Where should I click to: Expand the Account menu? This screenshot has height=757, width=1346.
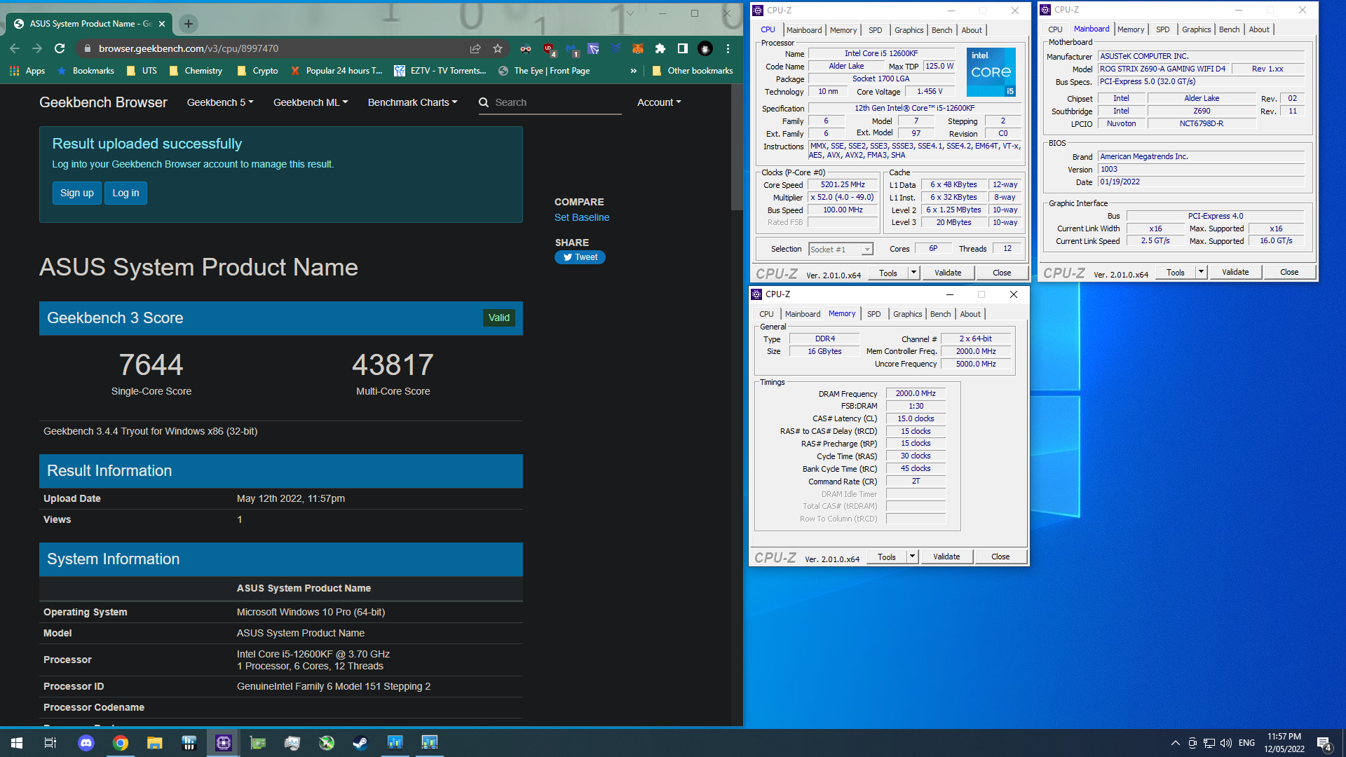tap(659, 102)
